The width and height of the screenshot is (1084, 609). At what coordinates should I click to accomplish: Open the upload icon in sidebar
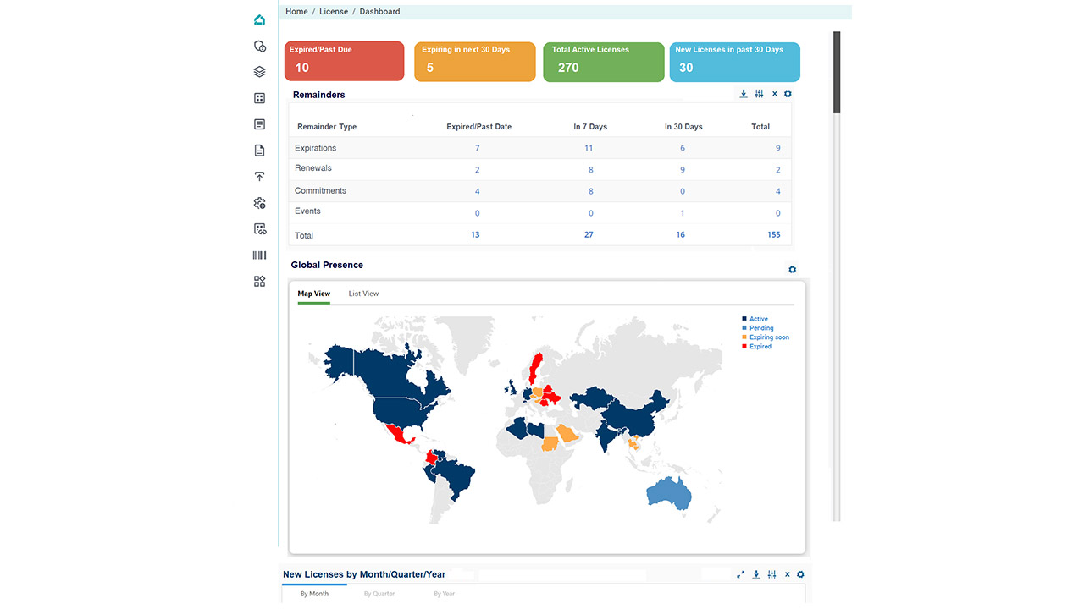[259, 177]
